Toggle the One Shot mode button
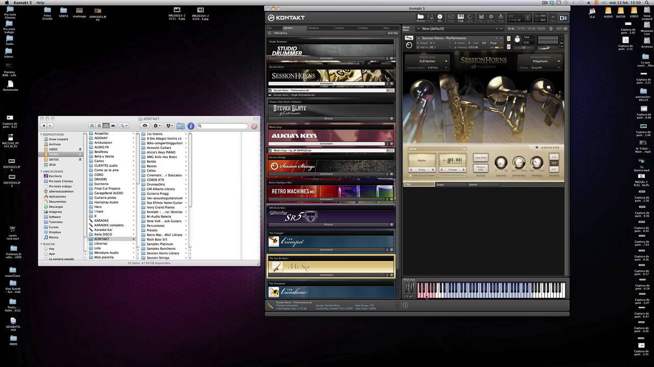Screen dimensions: 654x367 pyautogui.click(x=481, y=158)
